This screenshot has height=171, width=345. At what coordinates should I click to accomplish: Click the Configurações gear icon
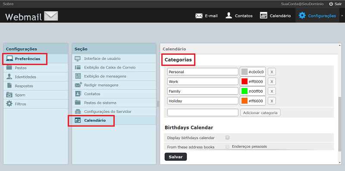point(302,16)
